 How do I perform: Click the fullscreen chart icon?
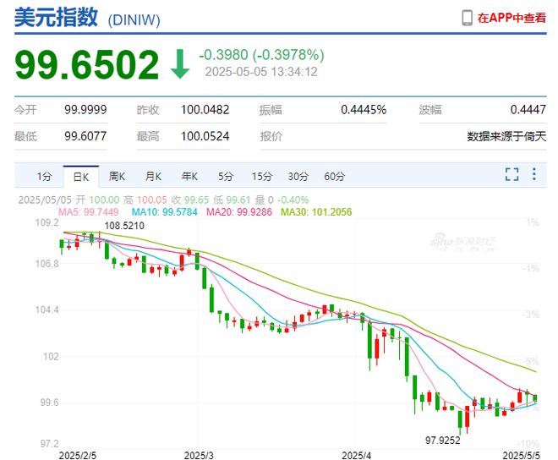[x=511, y=174]
